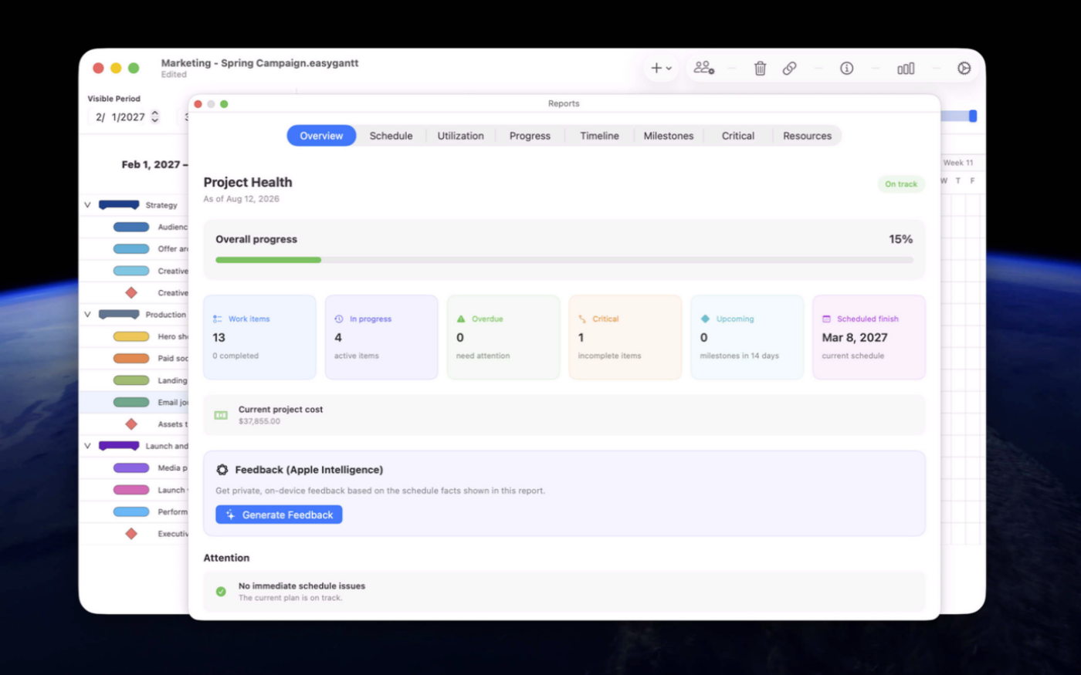Open the plus Add menu in toolbar
This screenshot has width=1081, height=675.
tap(661, 69)
